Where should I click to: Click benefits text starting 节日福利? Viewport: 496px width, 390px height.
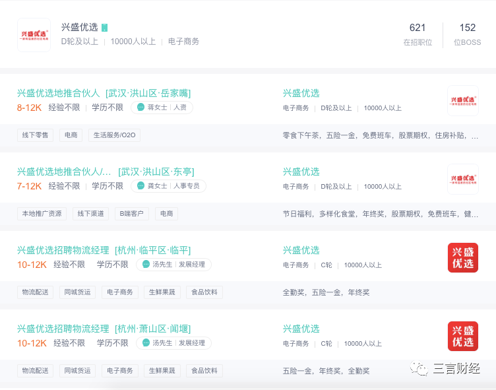point(381,214)
